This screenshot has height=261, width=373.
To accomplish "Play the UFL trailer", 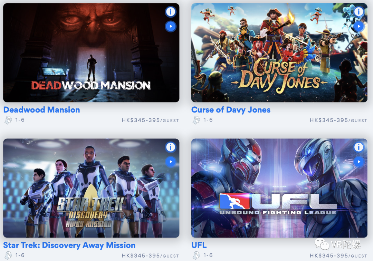I will (359, 162).
